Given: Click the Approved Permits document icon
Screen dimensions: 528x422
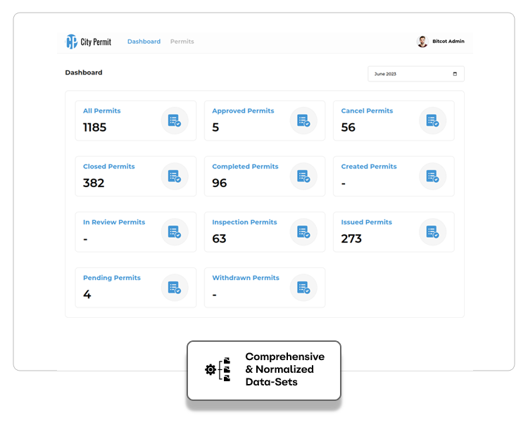Looking at the screenshot, I should coord(303,121).
